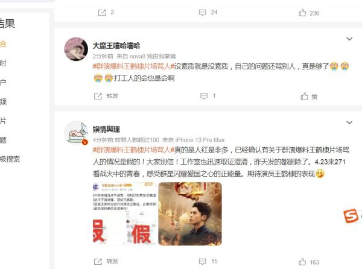Open comments on top post with 24
Image resolution: width=362 pixels, height=269 pixels.
pos(203,13)
